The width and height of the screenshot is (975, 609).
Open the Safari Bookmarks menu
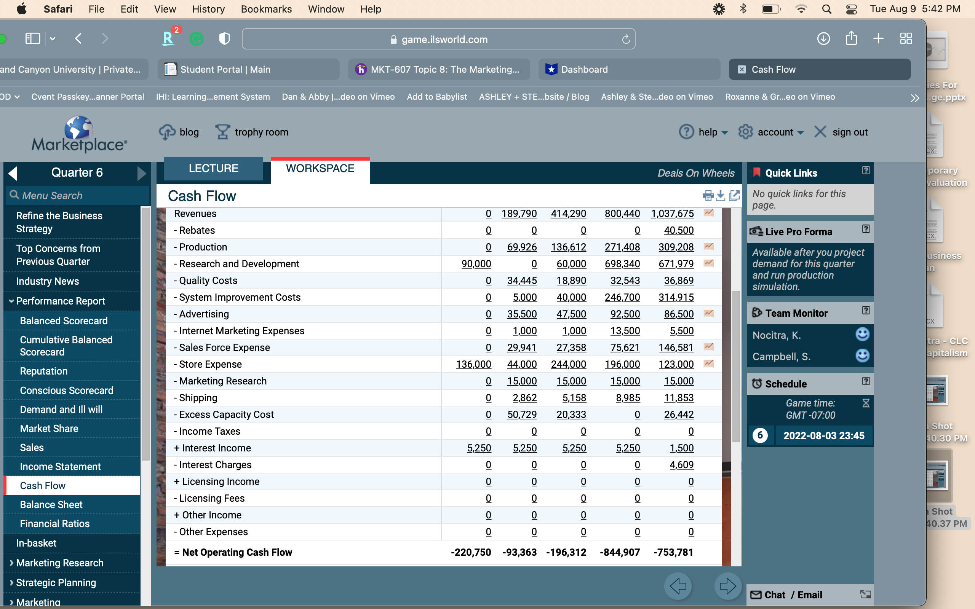pyautogui.click(x=266, y=9)
